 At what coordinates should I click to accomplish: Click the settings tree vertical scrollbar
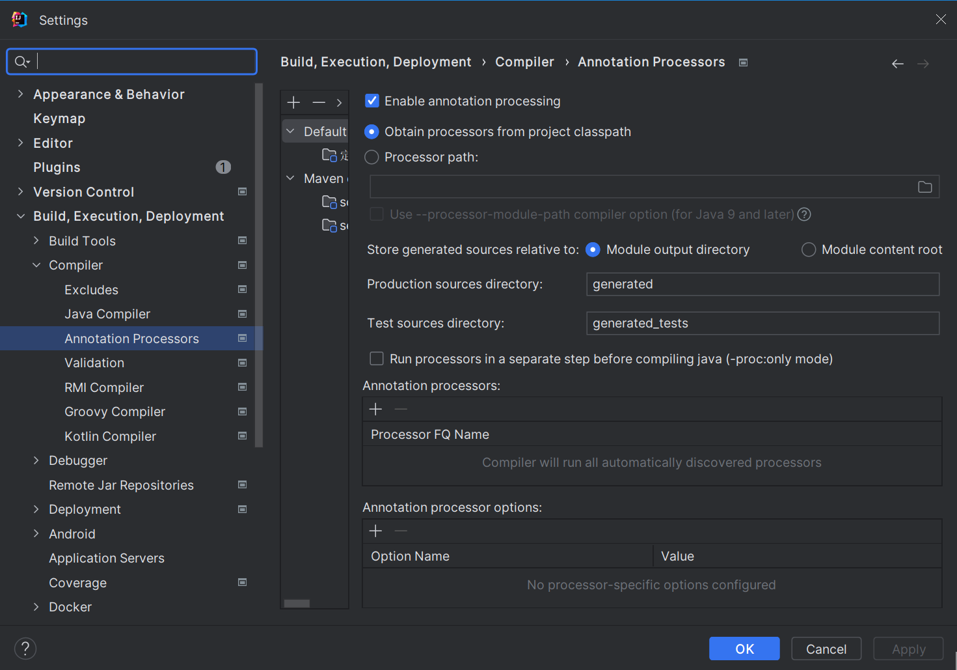click(x=259, y=265)
